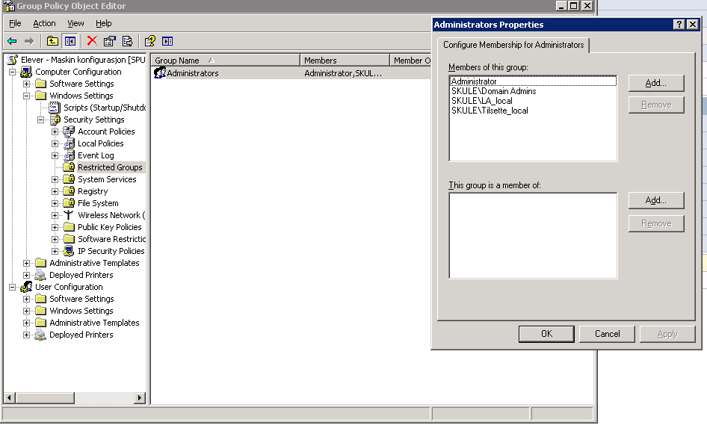Click Add for This group is a member of
Image resolution: width=707 pixels, height=428 pixels.
pyautogui.click(x=656, y=200)
